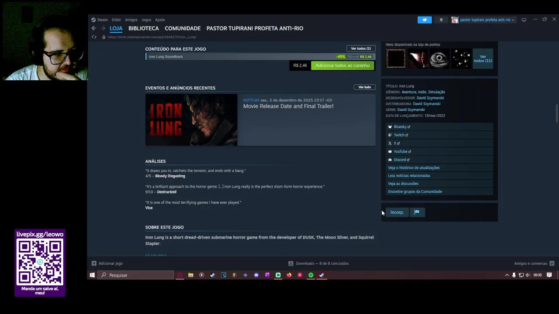
Task: Click the account avatar picture
Action: tap(455, 20)
